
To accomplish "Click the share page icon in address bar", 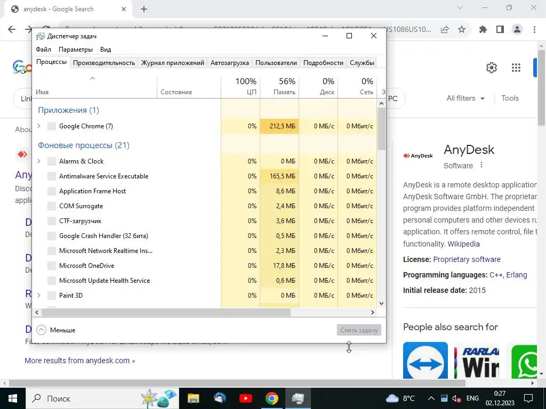I will (x=445, y=30).
